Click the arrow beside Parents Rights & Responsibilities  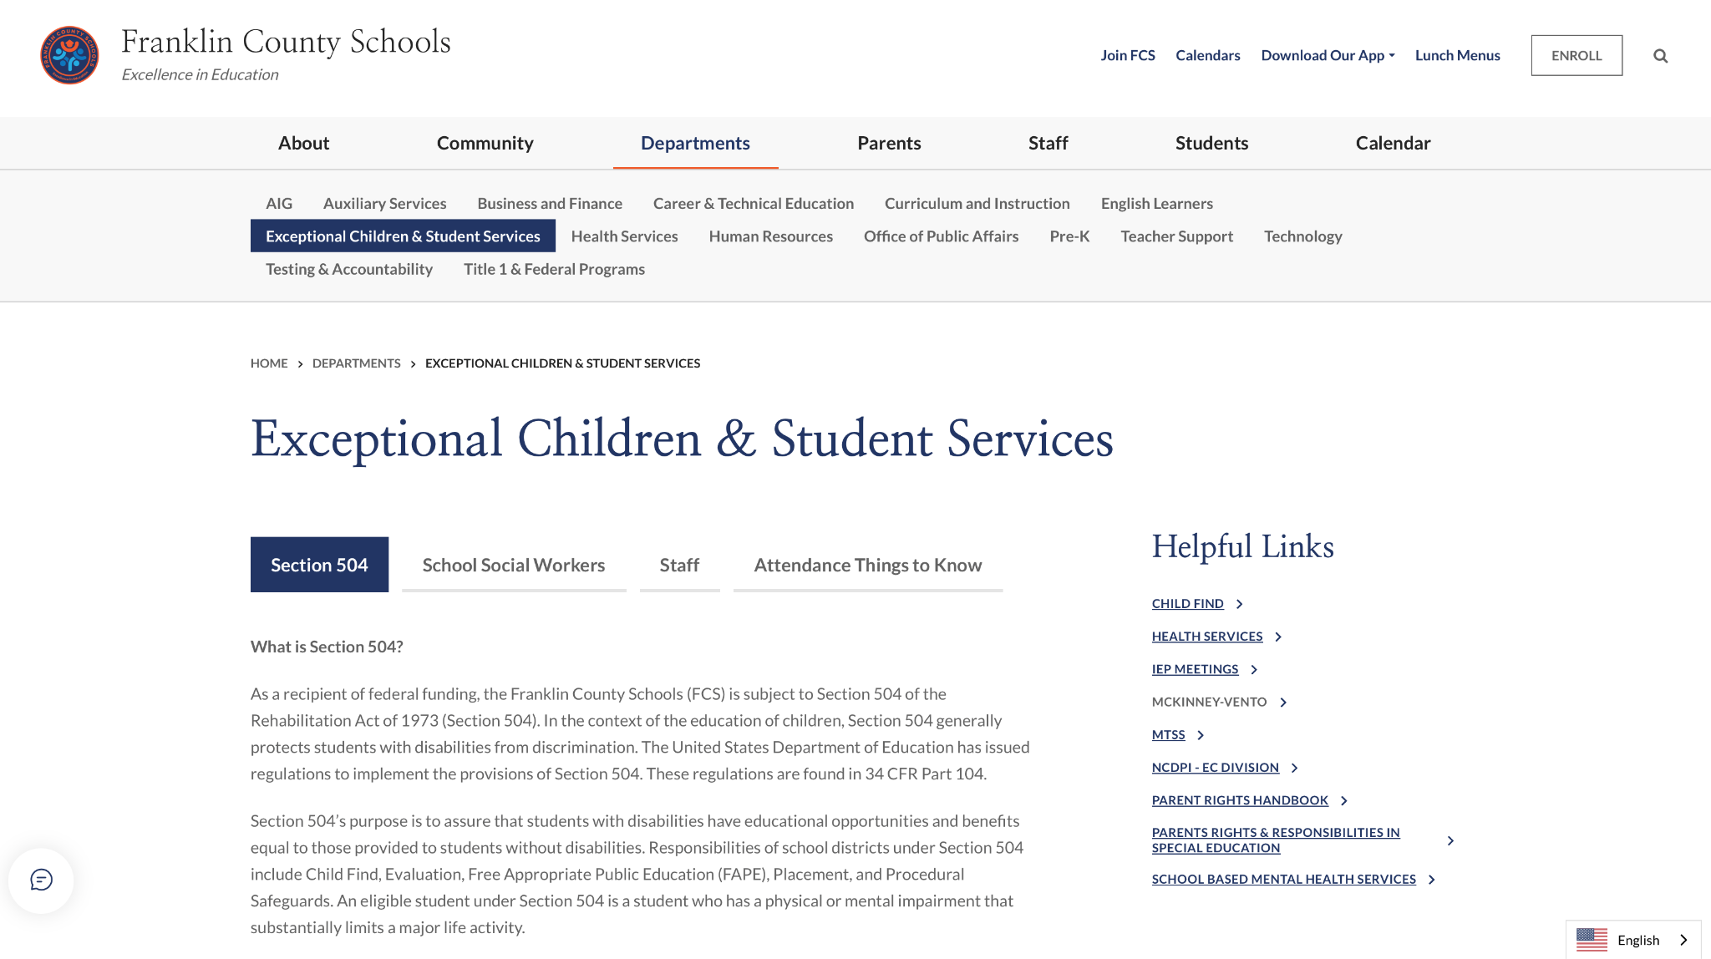1450,840
